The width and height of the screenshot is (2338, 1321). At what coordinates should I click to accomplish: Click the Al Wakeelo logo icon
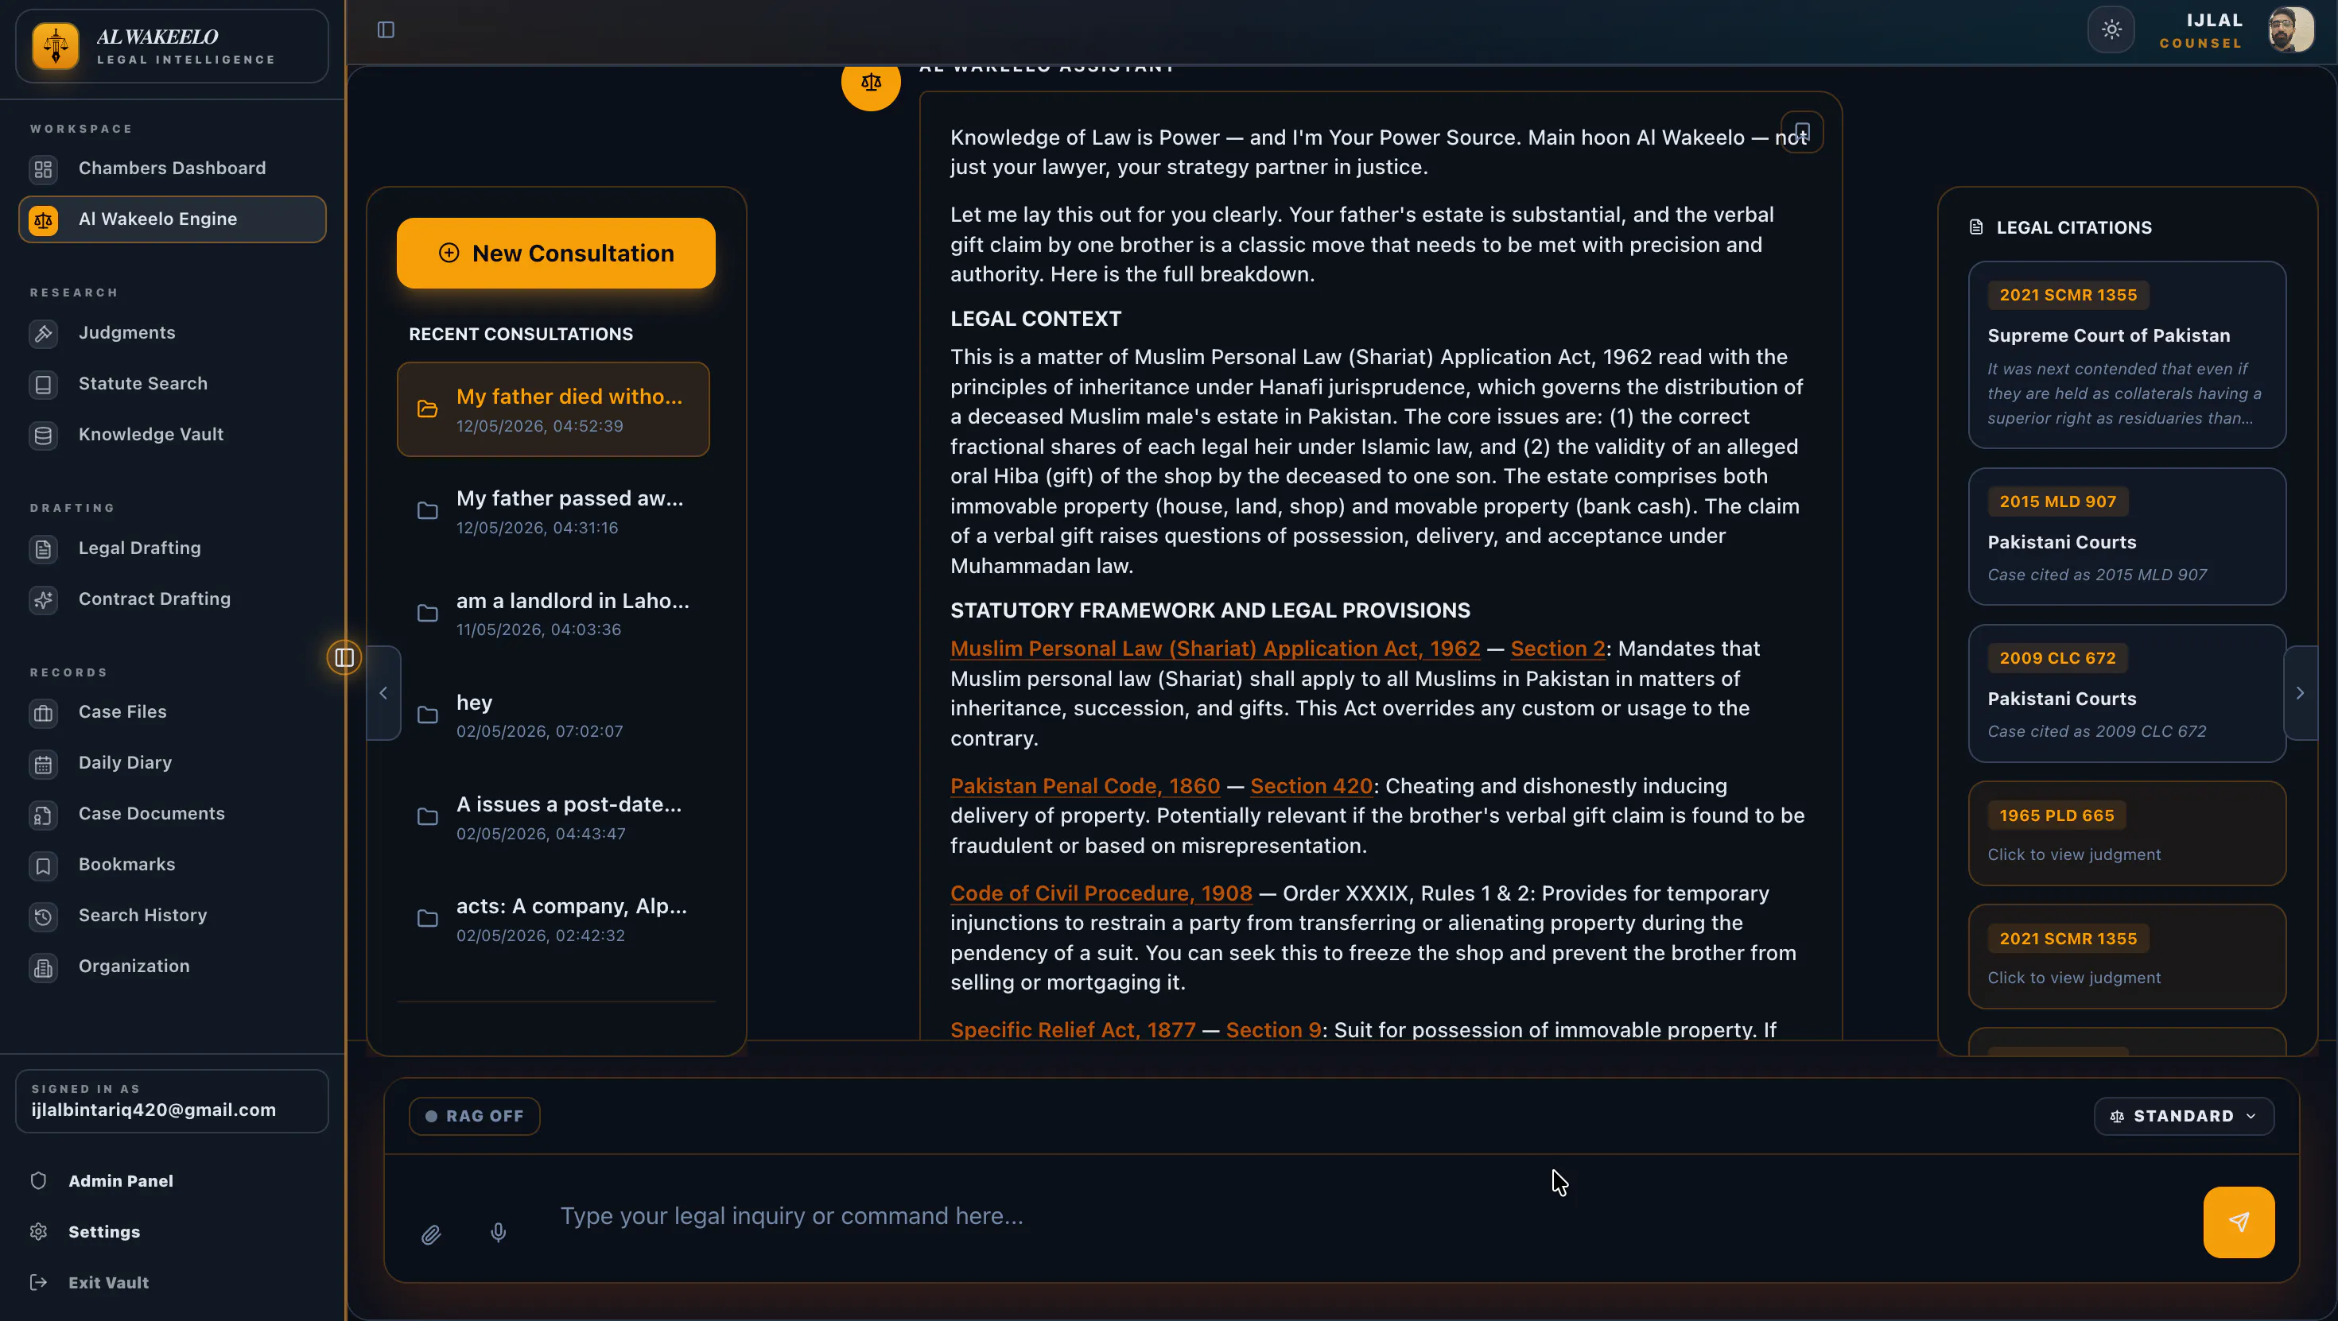56,45
